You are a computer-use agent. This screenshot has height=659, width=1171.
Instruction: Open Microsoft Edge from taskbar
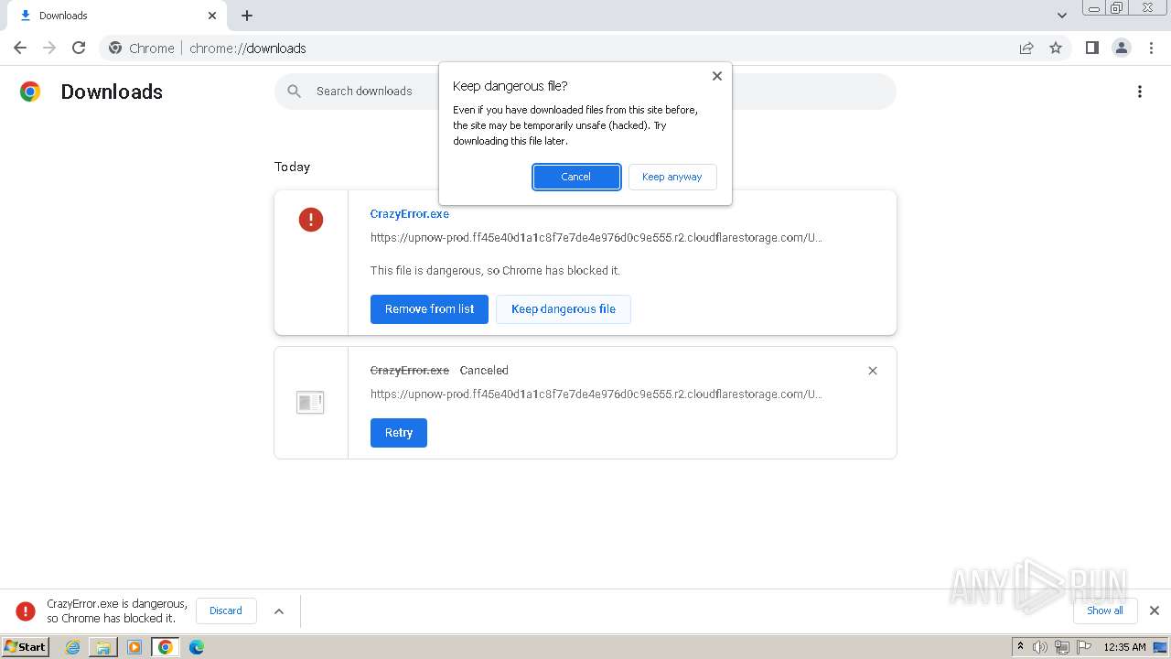tap(197, 647)
